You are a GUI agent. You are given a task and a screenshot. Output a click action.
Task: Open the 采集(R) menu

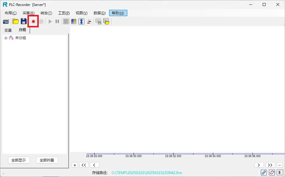tap(28, 13)
